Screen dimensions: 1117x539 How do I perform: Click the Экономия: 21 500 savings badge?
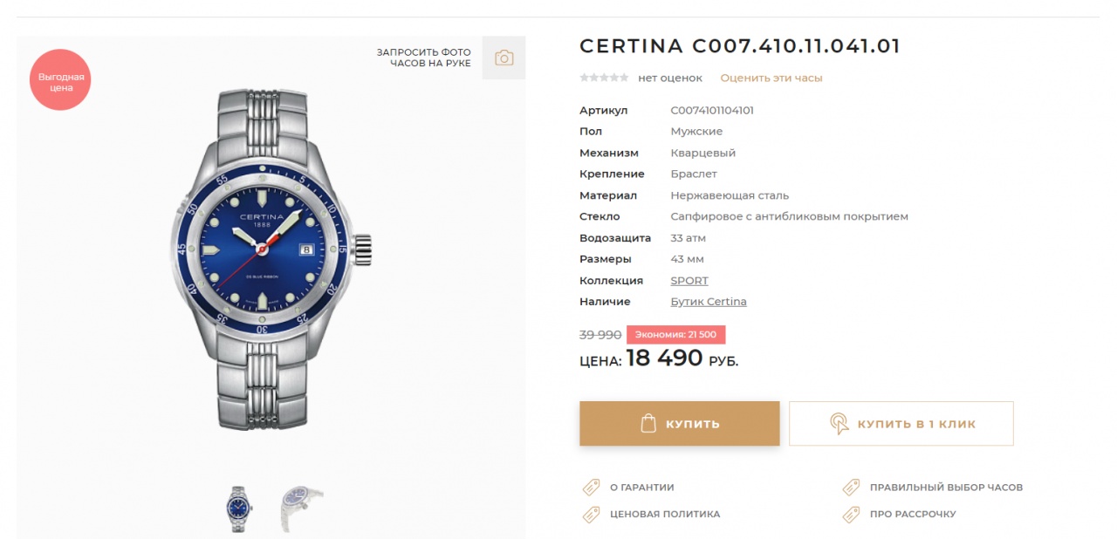coord(675,335)
